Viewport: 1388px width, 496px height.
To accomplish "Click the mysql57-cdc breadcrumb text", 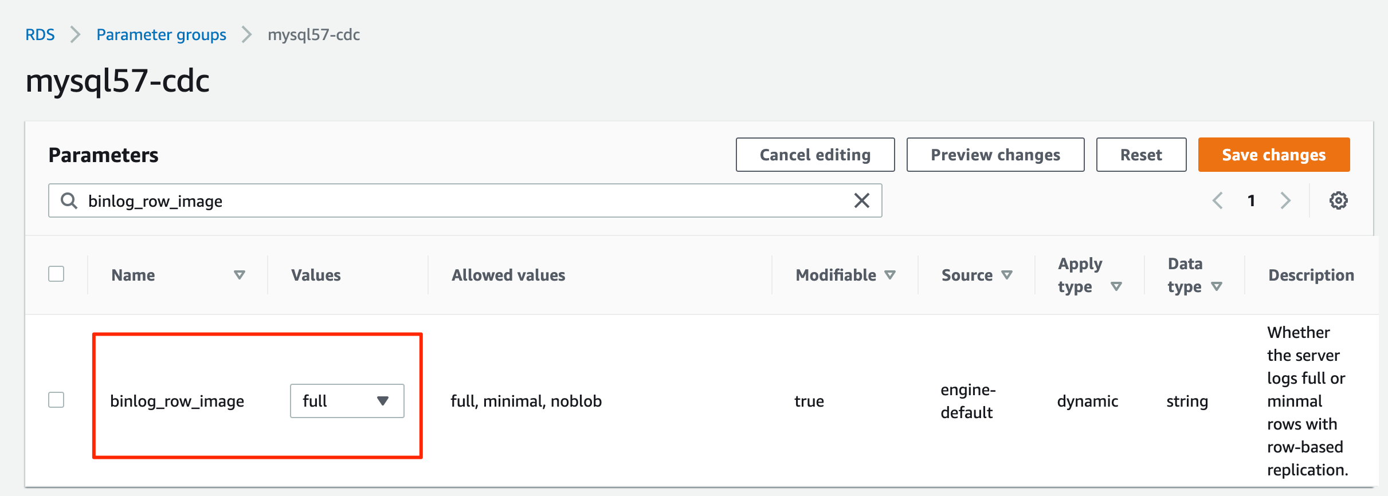I will (x=314, y=35).
